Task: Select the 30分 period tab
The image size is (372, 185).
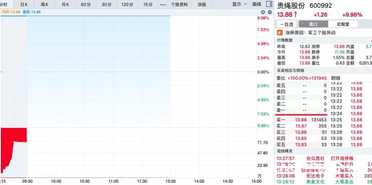Action: (106, 5)
